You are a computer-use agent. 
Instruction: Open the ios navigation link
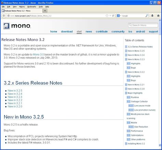coord(130,31)
